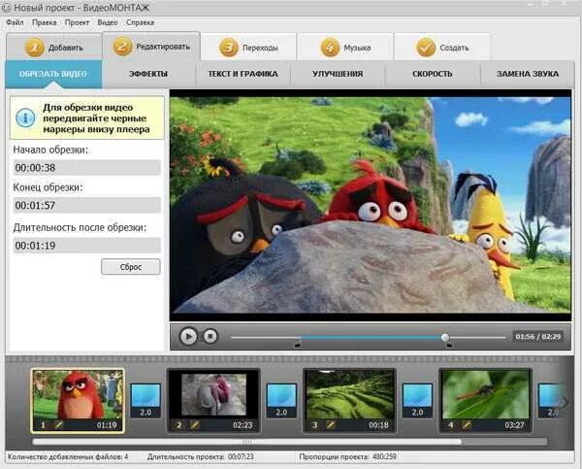Viewport: 582px width, 469px height.
Task: Switch to step 3 Переходы tab
Action: pyautogui.click(x=248, y=48)
